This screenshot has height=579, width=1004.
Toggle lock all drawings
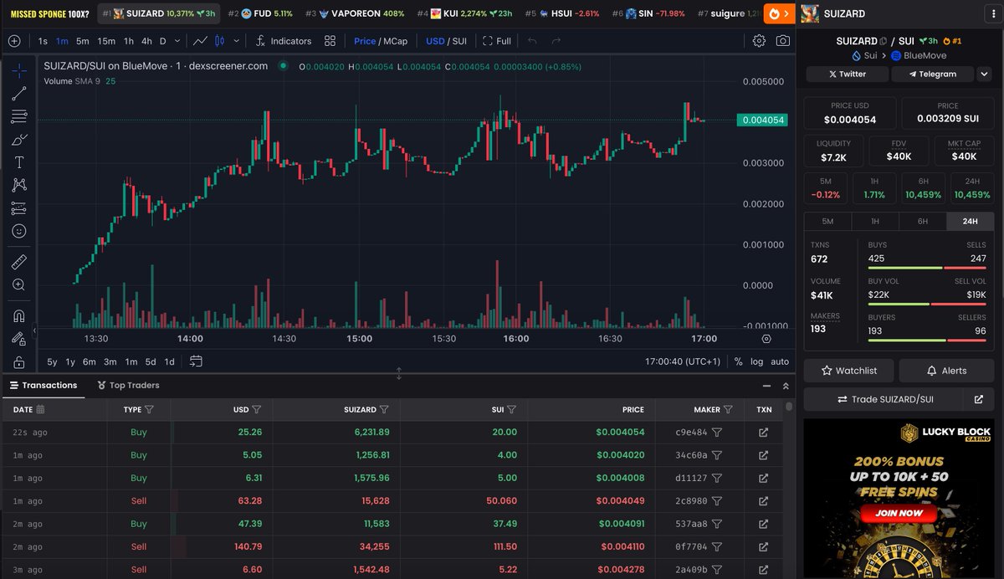(18, 361)
